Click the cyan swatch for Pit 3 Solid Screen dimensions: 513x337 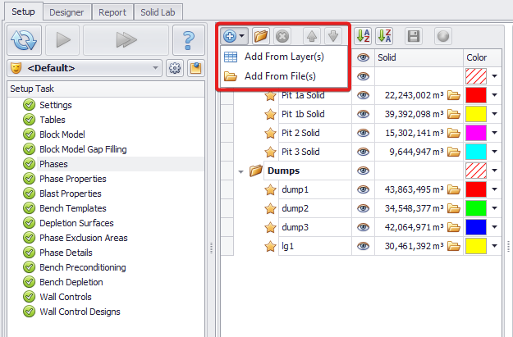[476, 152]
